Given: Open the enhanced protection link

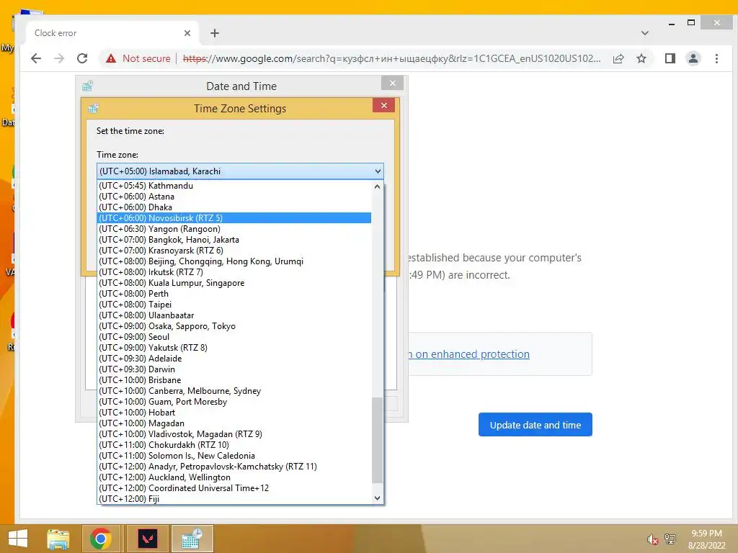Looking at the screenshot, I should click(468, 354).
